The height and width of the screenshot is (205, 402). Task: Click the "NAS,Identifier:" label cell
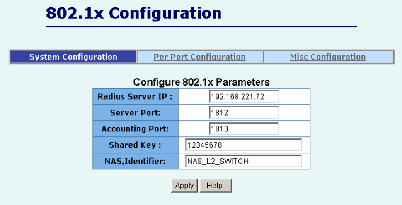pyautogui.click(x=135, y=161)
